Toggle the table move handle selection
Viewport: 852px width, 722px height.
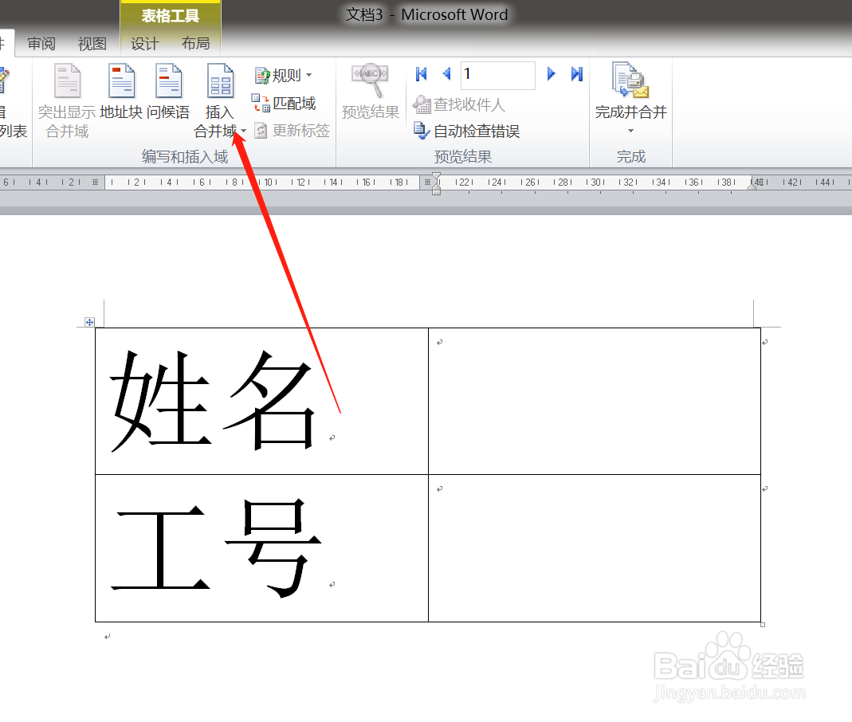click(x=89, y=321)
